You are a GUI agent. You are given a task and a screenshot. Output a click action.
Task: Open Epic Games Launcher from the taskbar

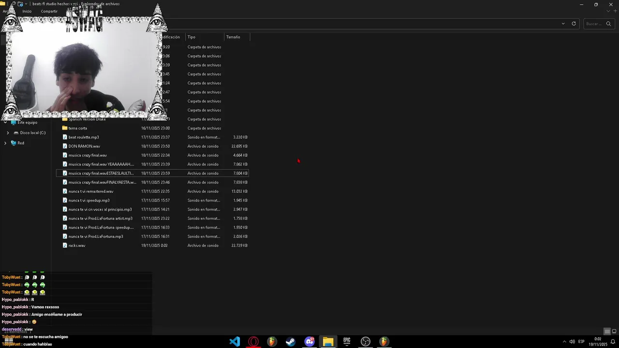coord(347,342)
